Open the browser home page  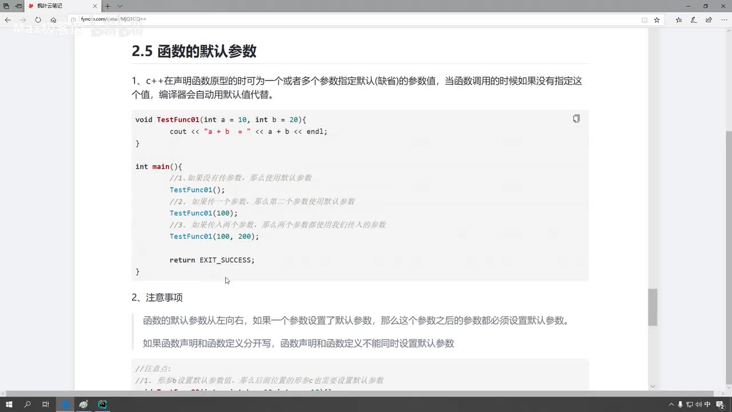(53, 19)
